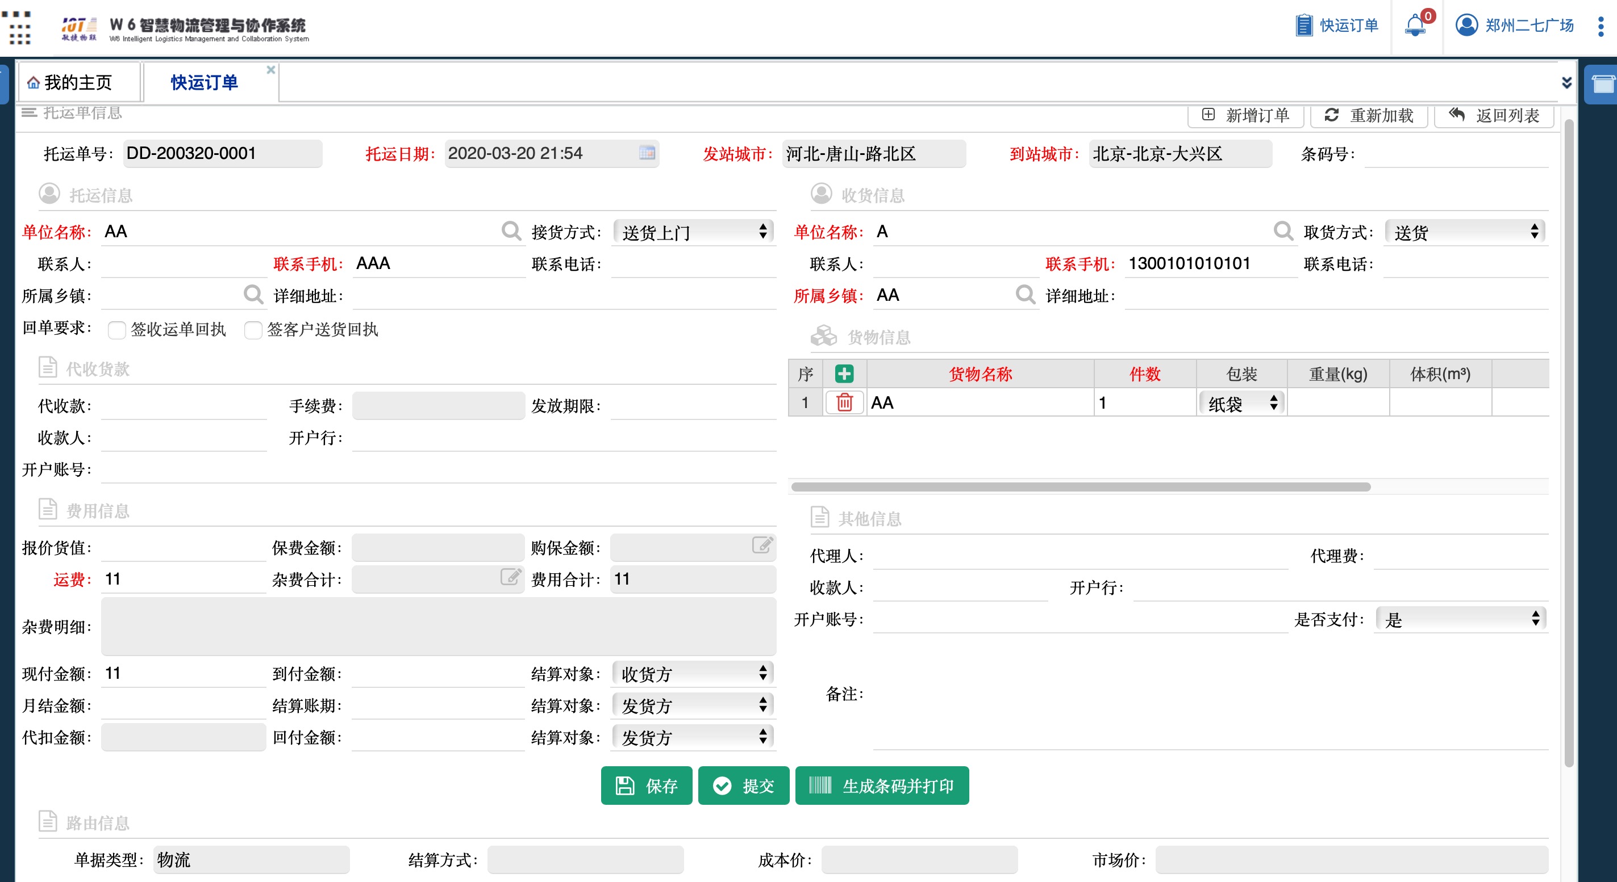Click consignor unit name search magnifier
This screenshot has width=1617, height=882.
tap(511, 232)
